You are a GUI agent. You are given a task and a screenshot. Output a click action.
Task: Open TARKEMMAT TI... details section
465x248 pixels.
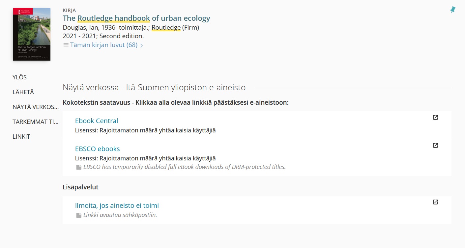pyautogui.click(x=36, y=122)
